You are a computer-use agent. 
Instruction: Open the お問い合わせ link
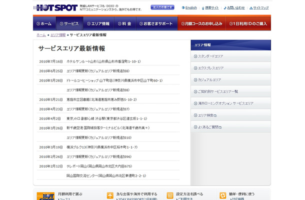click(x=236, y=8)
